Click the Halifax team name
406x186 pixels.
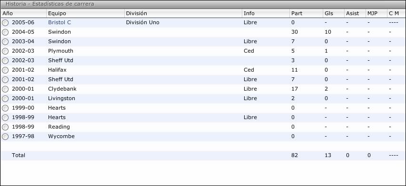[57, 70]
